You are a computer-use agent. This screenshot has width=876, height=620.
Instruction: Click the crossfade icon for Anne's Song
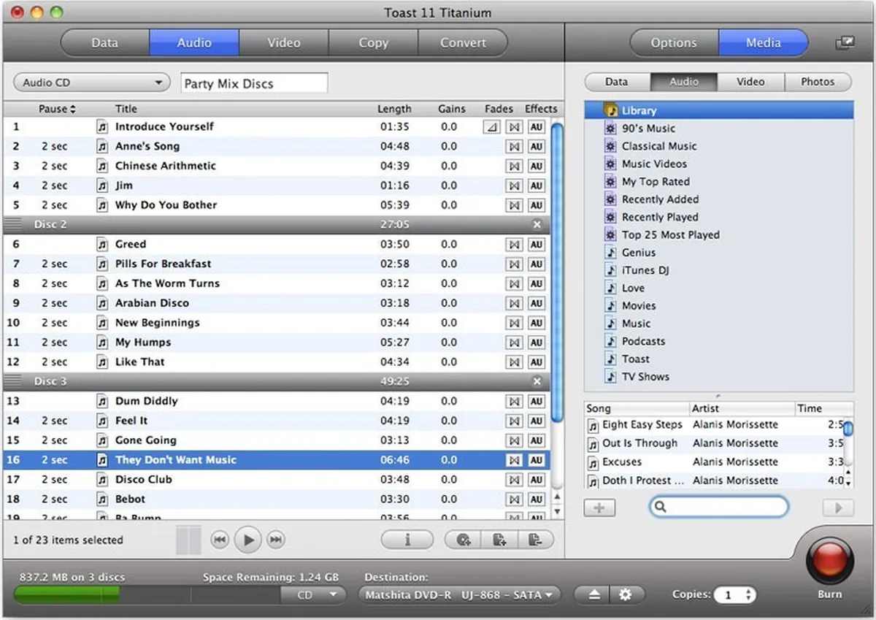point(515,147)
